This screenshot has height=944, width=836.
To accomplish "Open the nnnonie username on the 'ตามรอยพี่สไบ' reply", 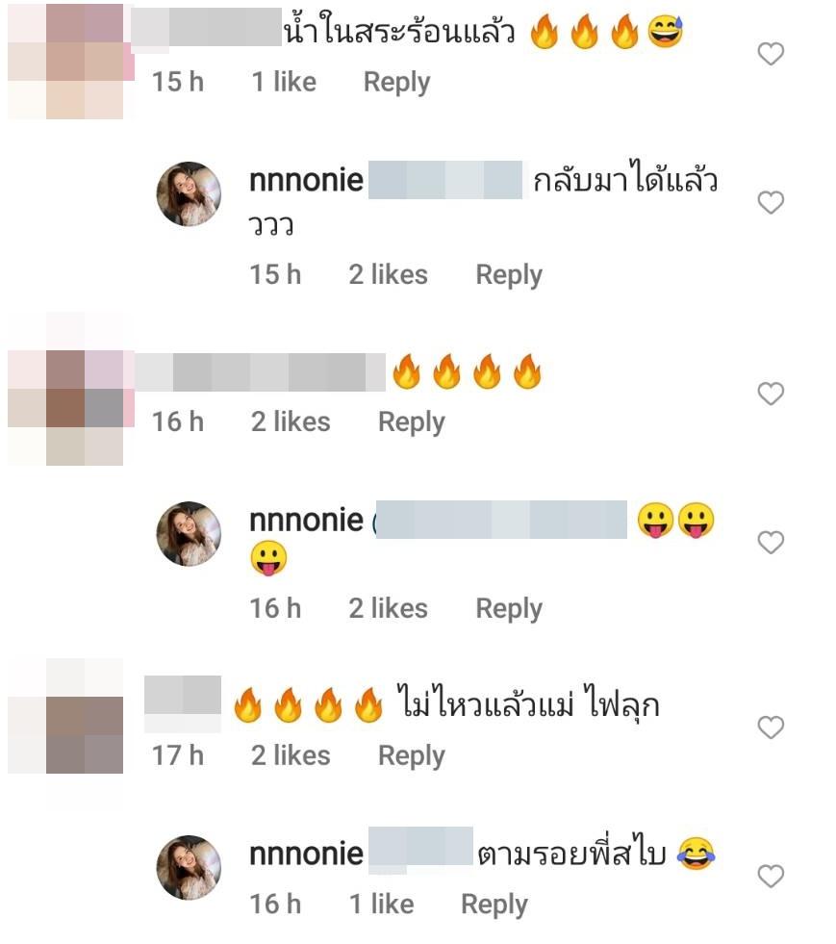I will [x=306, y=854].
